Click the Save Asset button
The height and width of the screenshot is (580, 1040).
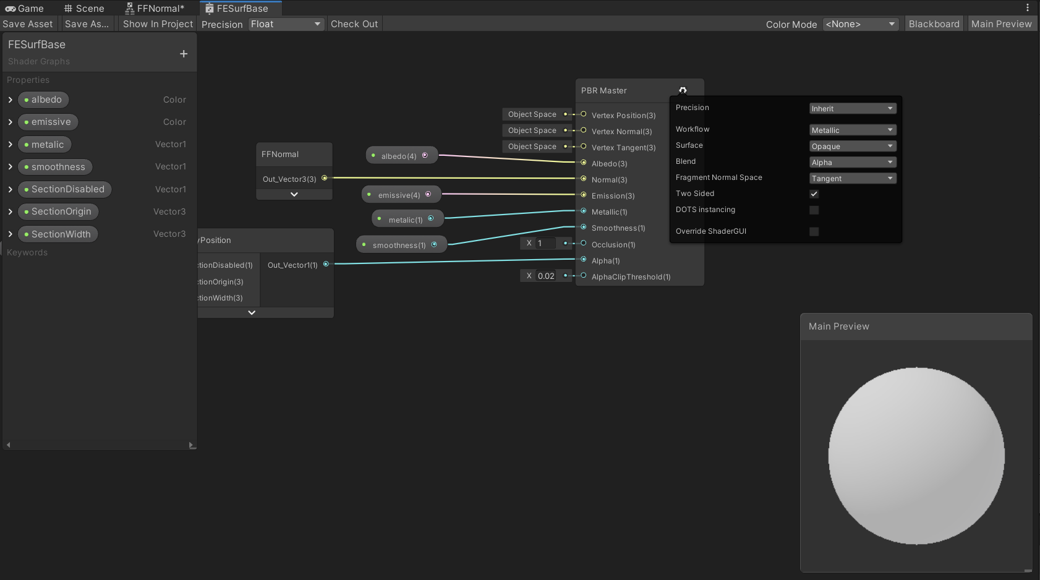pyautogui.click(x=28, y=23)
